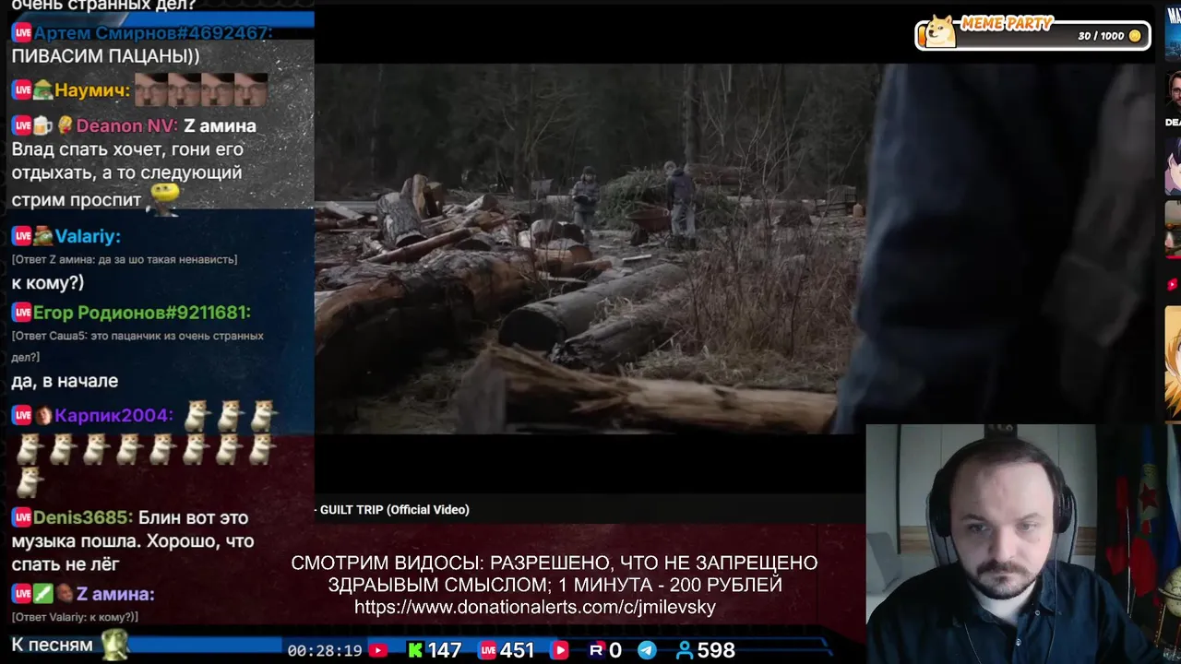The height and width of the screenshot is (664, 1181).
Task: Click green checkmark badge beside Z амина
Action: coord(42,594)
